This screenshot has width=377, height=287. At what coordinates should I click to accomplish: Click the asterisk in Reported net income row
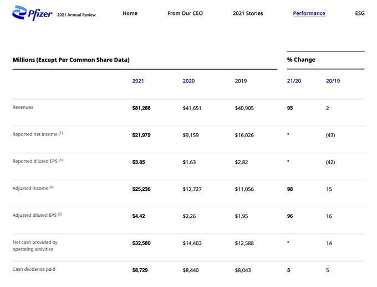(x=288, y=135)
